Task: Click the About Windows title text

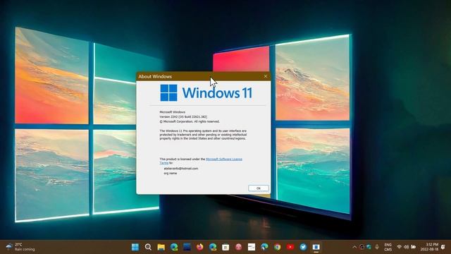Action: point(155,76)
